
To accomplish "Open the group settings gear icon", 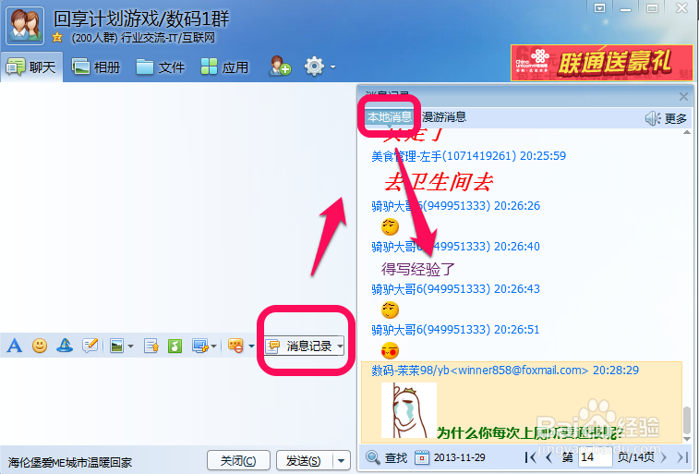I will coord(314,67).
